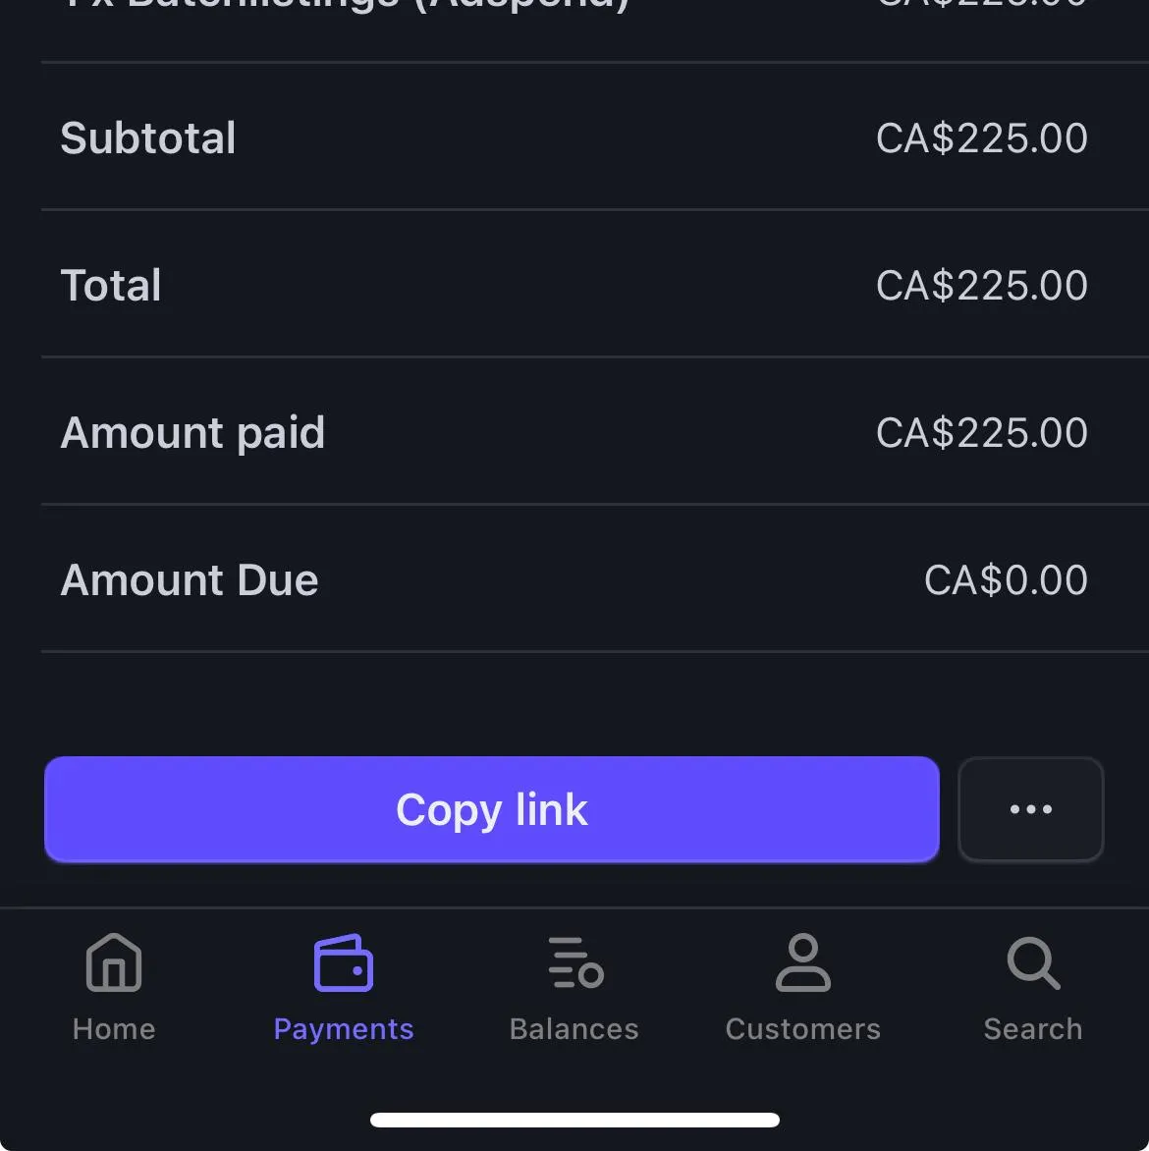This screenshot has width=1149, height=1151.
Task: Tap the white home indicator bar
Action: (x=574, y=1120)
